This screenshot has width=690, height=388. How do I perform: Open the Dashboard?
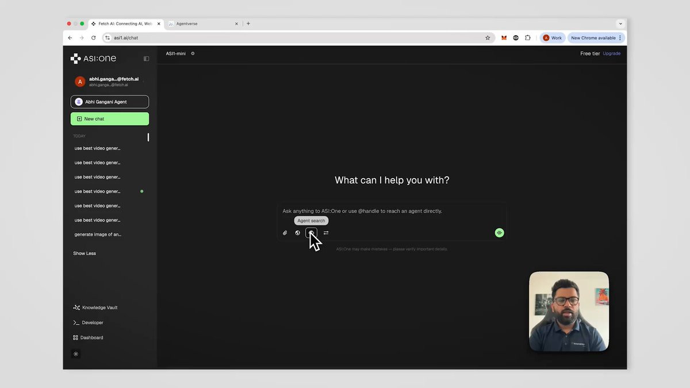(x=88, y=337)
